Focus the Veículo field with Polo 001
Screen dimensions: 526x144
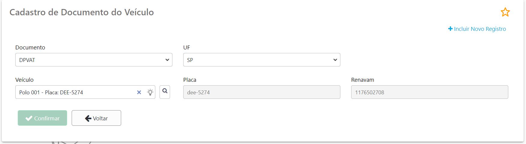pyautogui.click(x=75, y=92)
